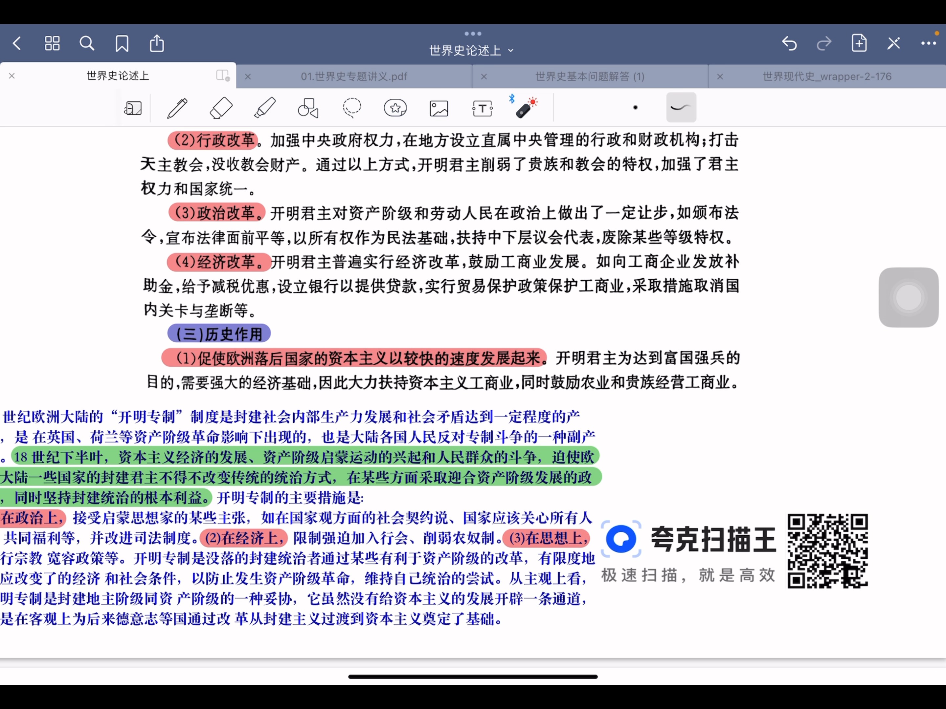The width and height of the screenshot is (946, 709).
Task: Toggle read-only mode pencil-cross icon
Action: 894,43
